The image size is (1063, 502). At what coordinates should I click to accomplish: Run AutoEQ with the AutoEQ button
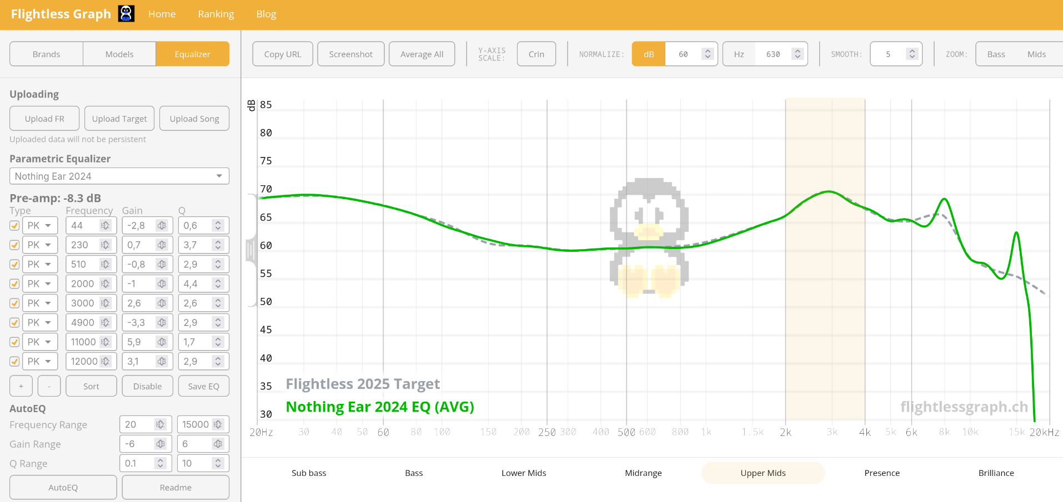(63, 487)
